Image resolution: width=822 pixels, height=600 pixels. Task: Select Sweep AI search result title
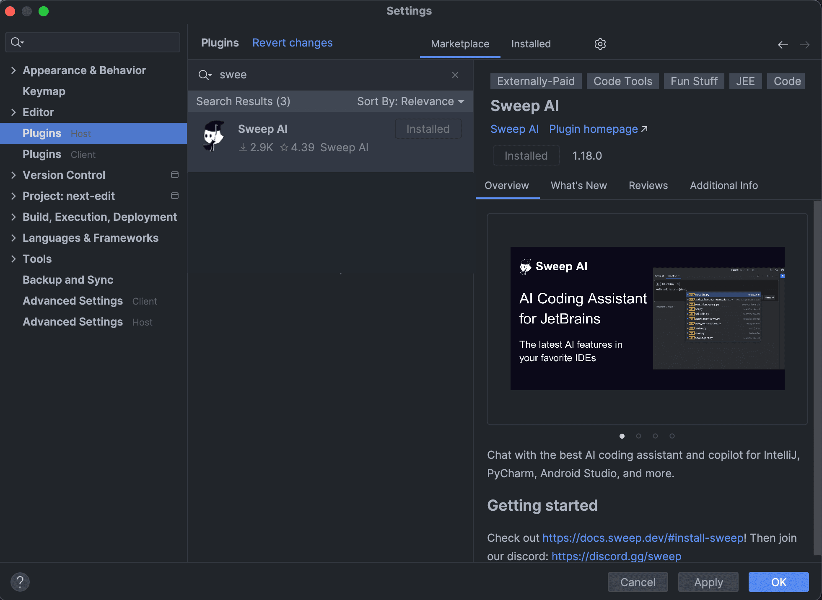pos(262,129)
